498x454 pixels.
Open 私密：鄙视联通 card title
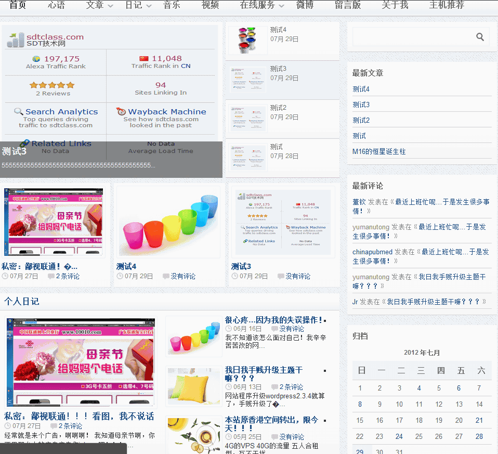[40, 266]
